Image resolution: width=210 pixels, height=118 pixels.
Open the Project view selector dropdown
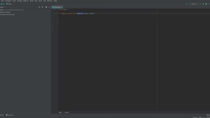point(3,7)
